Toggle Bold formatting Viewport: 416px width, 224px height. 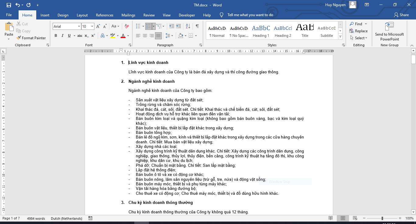(56, 36)
